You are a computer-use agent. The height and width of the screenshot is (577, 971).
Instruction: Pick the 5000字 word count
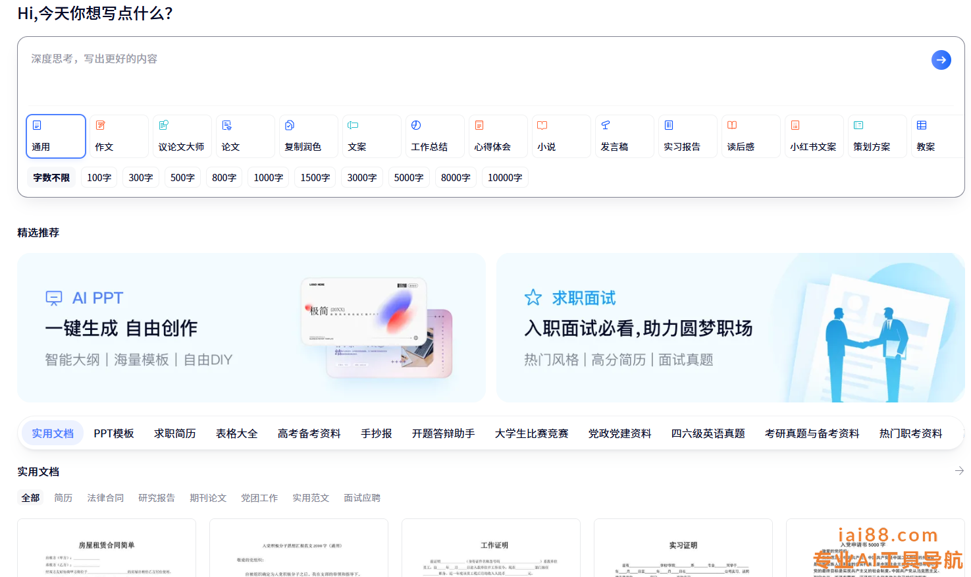[409, 178]
